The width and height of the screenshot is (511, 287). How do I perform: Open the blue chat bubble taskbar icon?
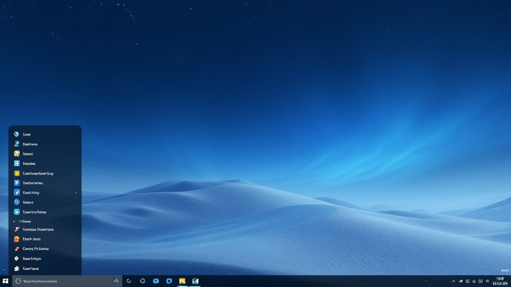pyautogui.click(x=156, y=281)
